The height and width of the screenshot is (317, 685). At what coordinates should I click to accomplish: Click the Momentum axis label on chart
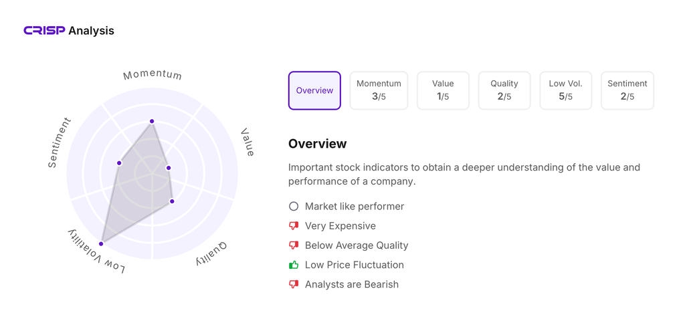(153, 74)
